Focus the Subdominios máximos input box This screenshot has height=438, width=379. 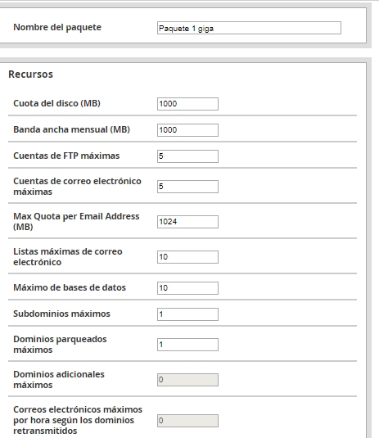(x=187, y=314)
